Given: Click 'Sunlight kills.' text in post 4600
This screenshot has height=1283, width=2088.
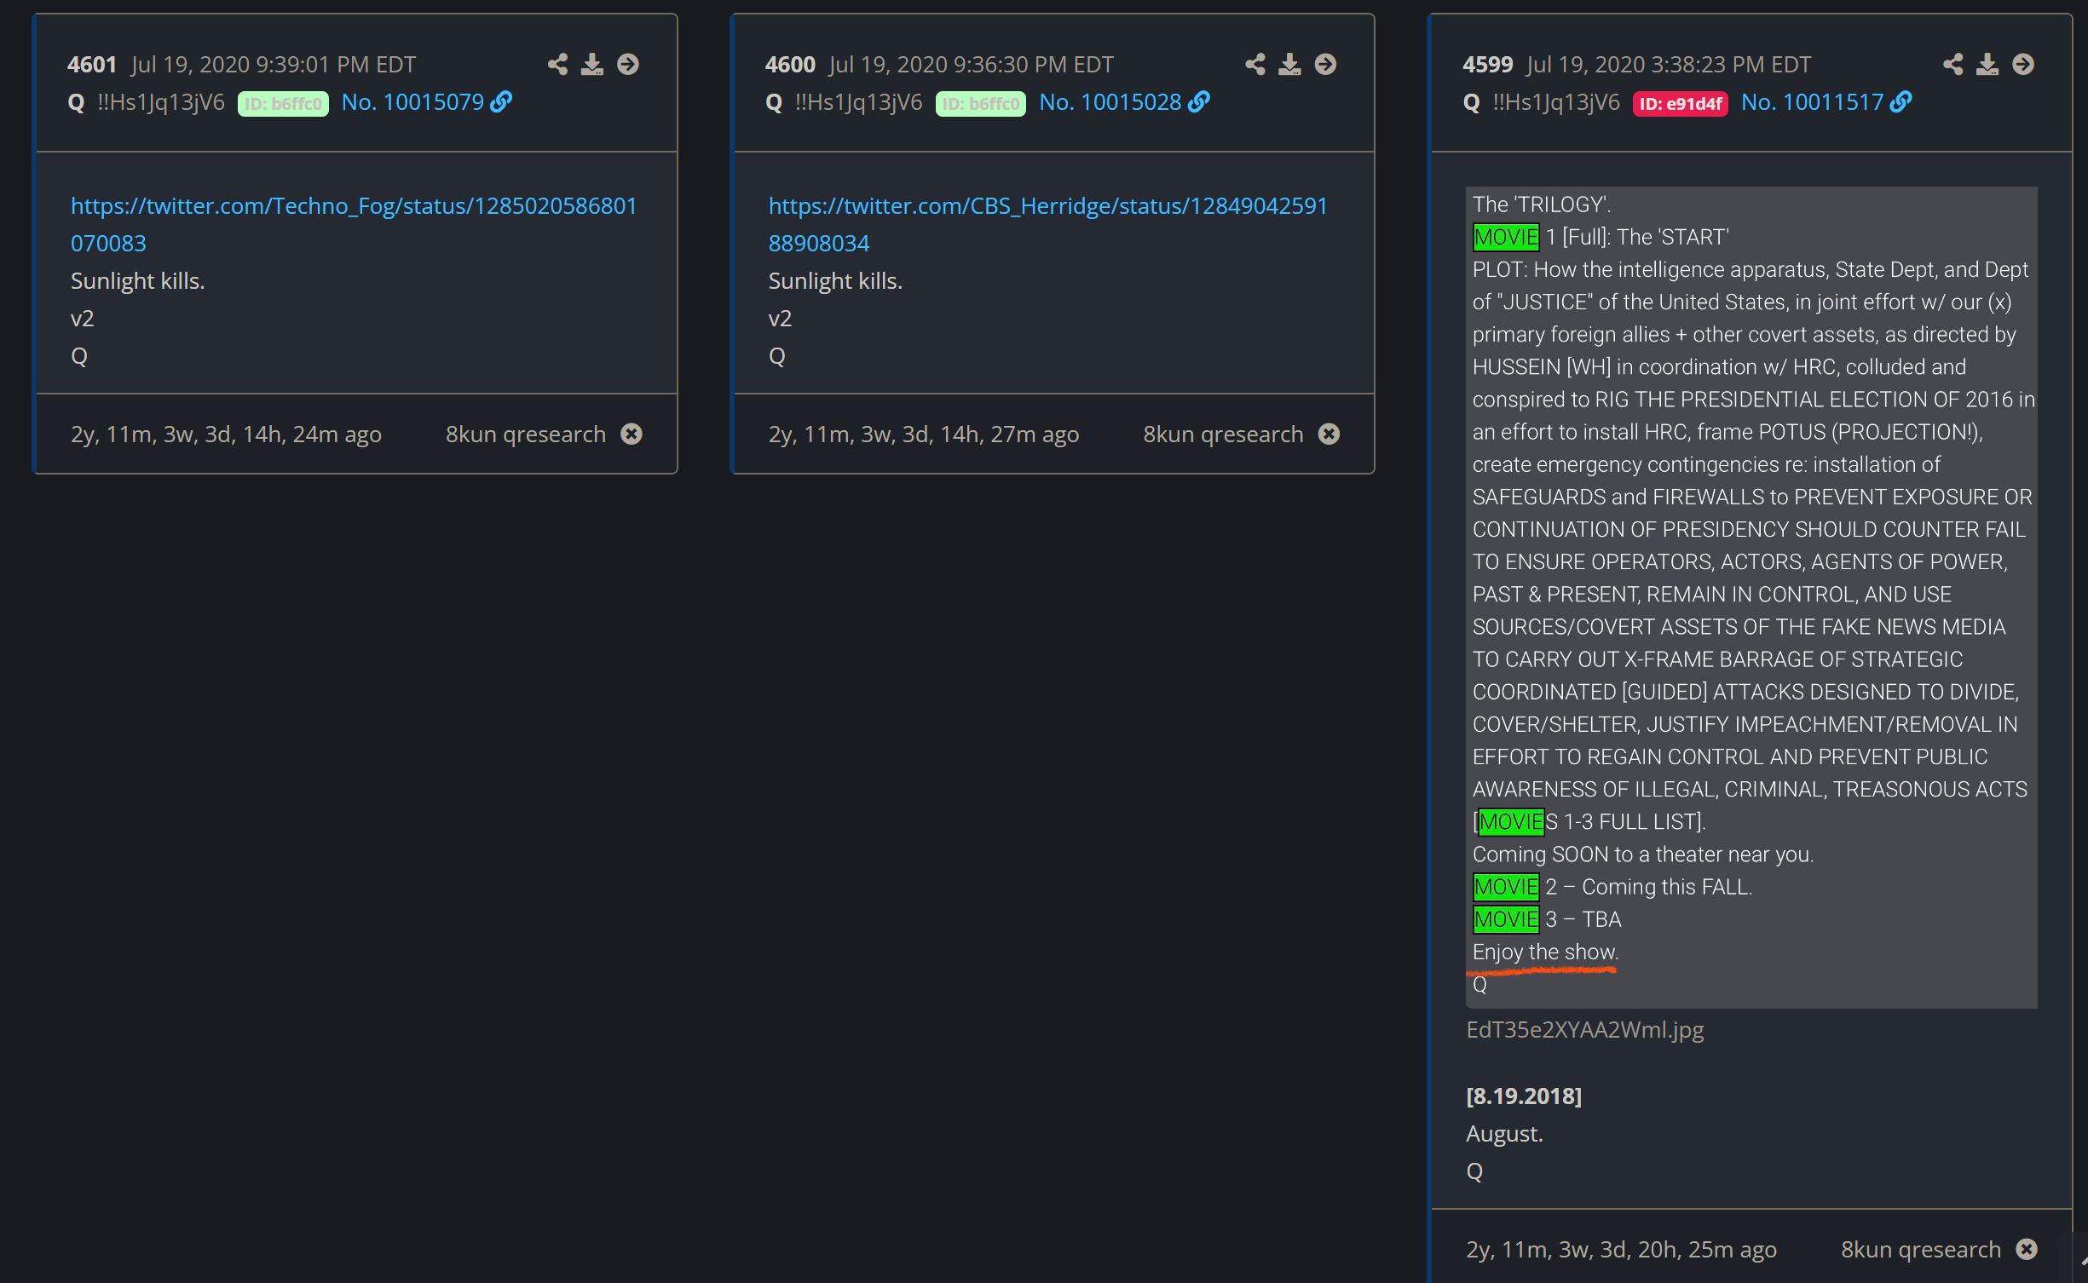Looking at the screenshot, I should (x=835, y=281).
